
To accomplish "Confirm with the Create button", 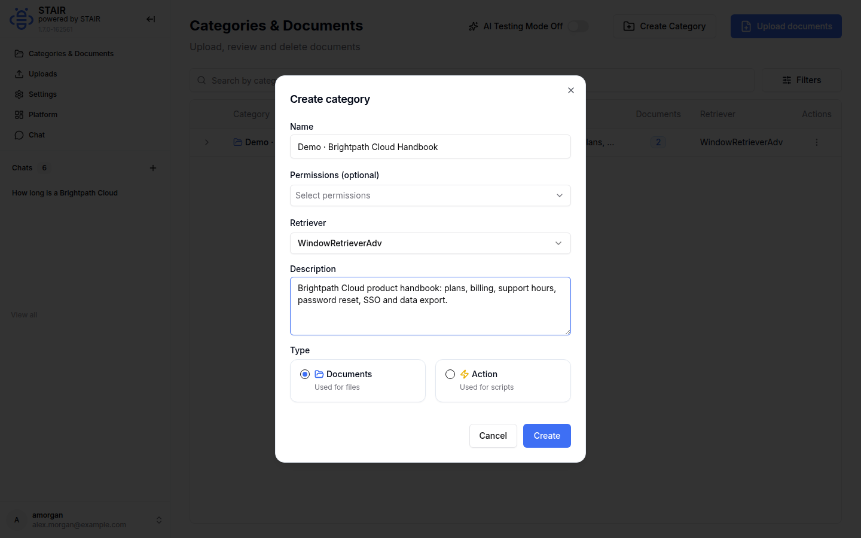I will (547, 436).
